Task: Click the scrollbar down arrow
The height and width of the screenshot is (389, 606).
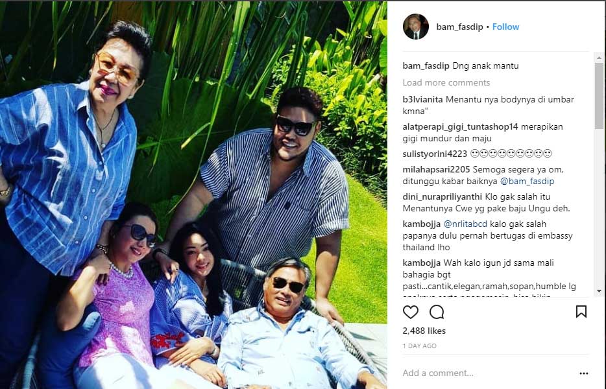Action: (x=599, y=291)
